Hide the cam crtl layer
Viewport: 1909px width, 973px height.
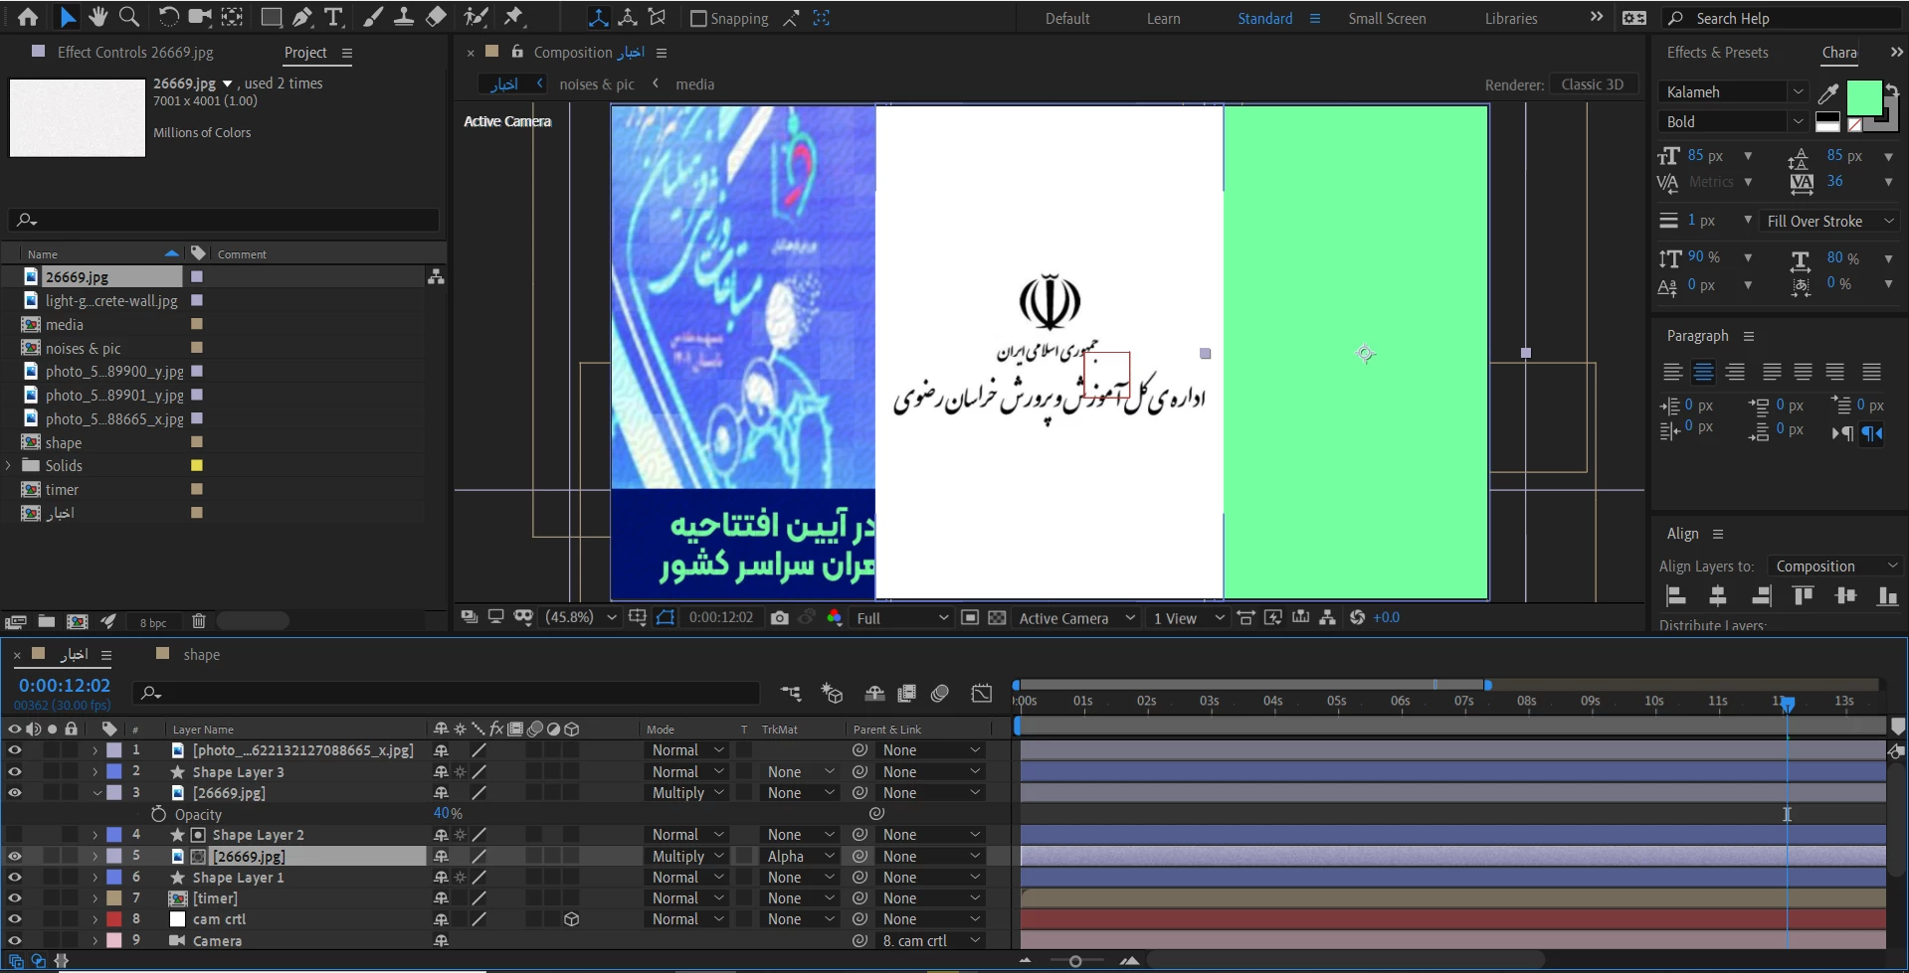pyautogui.click(x=15, y=919)
